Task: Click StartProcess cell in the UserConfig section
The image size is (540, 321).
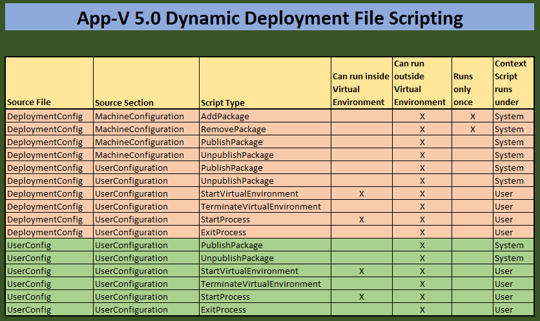Action: click(225, 297)
